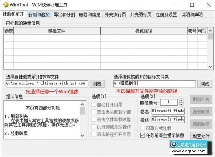Close the WimTool window

point(208,5)
